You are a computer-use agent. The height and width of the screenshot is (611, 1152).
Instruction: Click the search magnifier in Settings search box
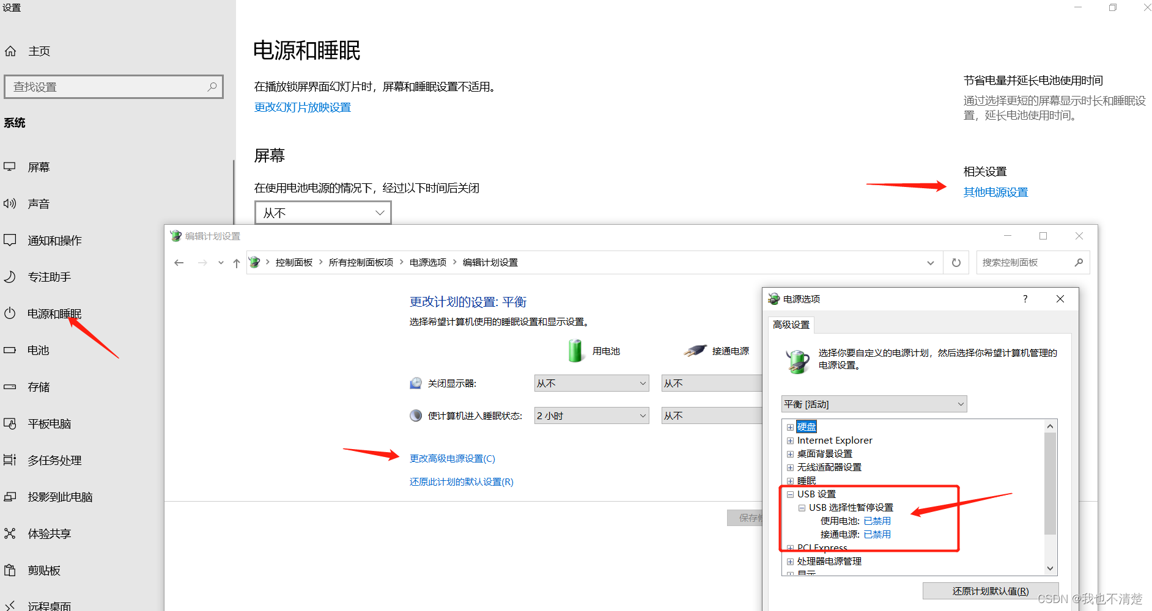point(212,87)
